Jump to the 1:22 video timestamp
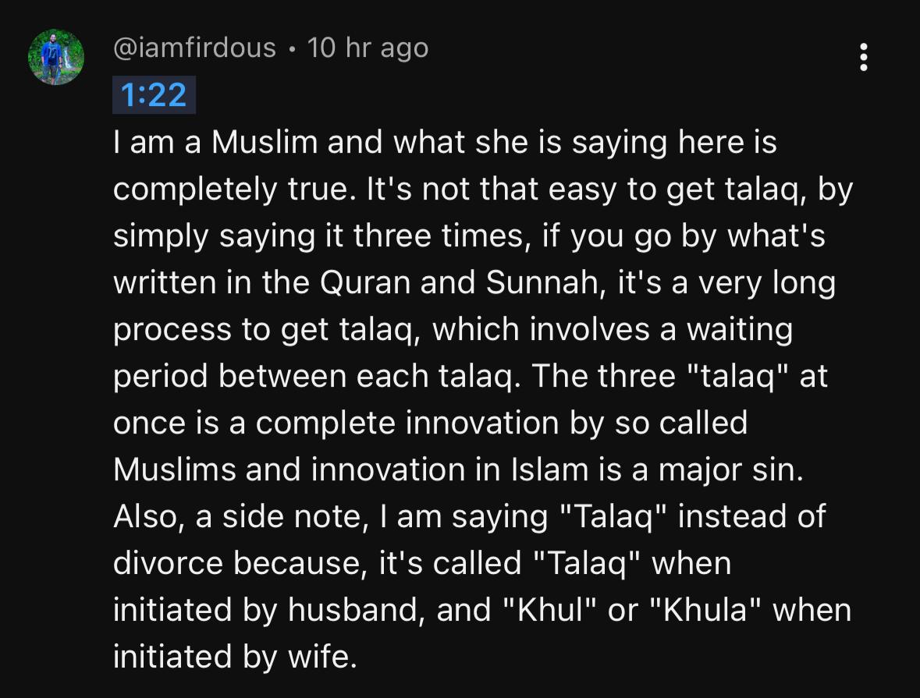Viewport: 920px width, 698px height. (x=154, y=94)
